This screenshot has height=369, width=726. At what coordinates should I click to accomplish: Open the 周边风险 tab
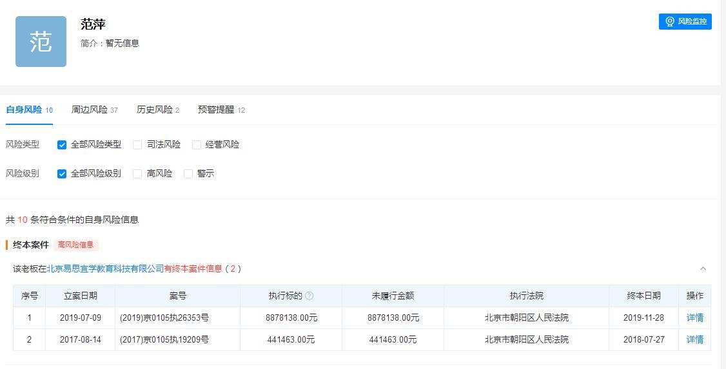point(94,110)
